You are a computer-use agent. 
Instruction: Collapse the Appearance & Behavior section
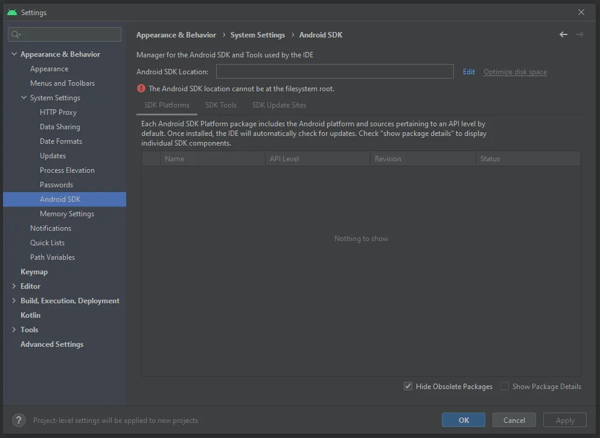(14, 54)
